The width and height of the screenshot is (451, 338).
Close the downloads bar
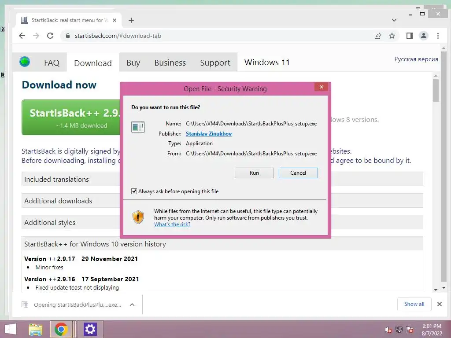click(x=439, y=304)
